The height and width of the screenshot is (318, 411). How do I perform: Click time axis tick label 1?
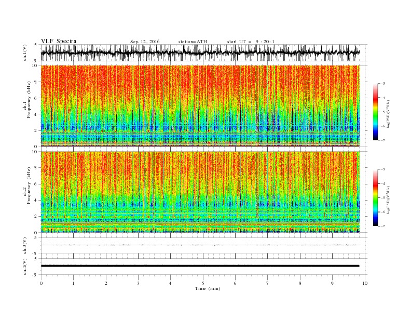coord(73,283)
